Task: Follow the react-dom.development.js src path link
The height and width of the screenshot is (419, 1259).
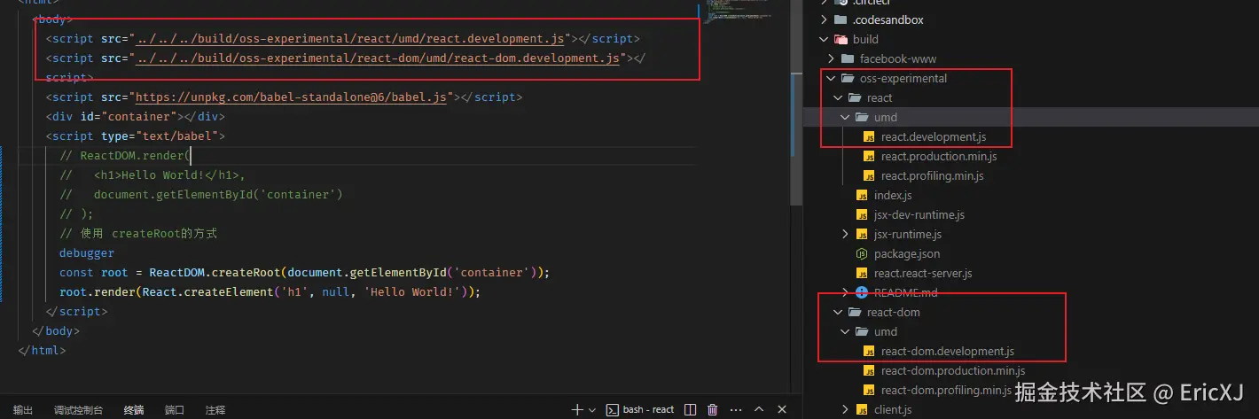Action: coord(379,58)
